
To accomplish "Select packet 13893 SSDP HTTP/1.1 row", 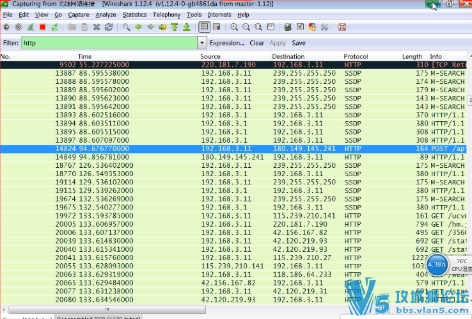I will [233, 115].
